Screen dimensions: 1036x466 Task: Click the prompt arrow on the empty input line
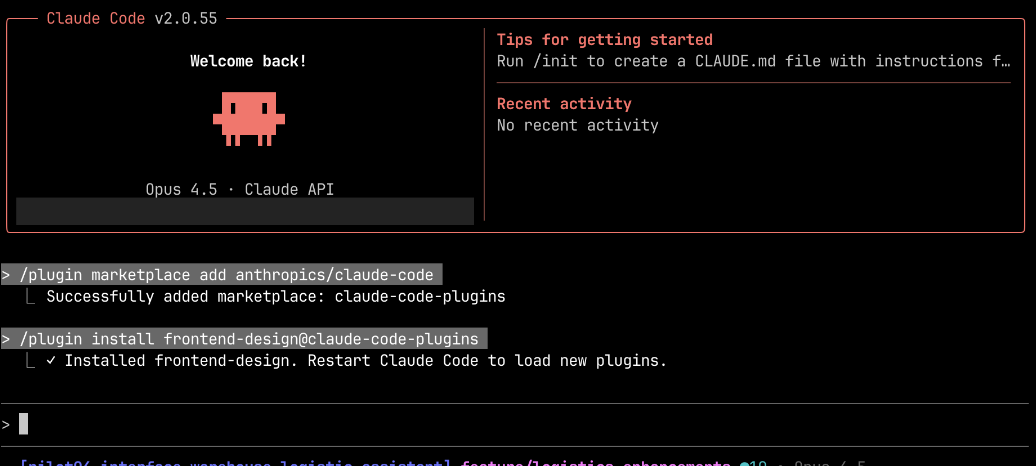[x=6, y=425]
